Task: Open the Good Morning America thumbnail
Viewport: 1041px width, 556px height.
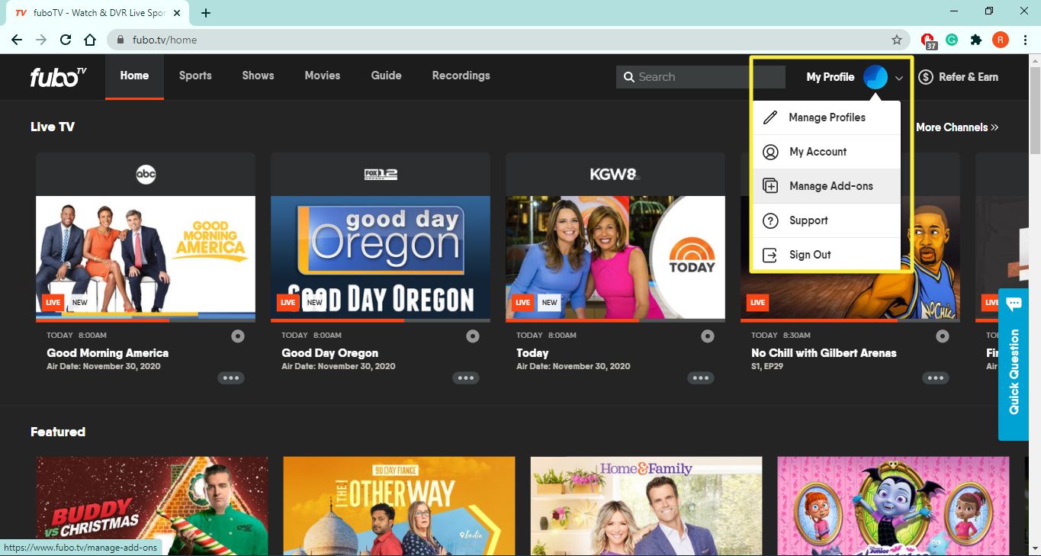Action: pyautogui.click(x=146, y=257)
